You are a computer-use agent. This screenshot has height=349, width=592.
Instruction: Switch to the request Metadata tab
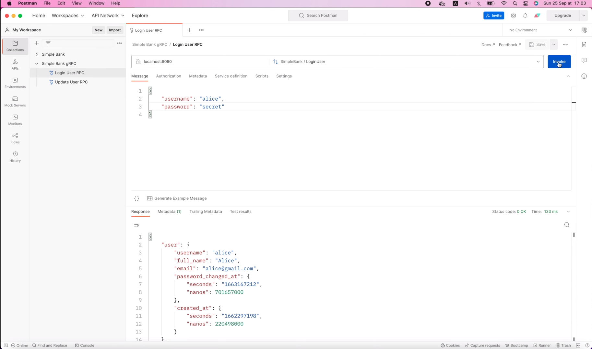pyautogui.click(x=198, y=76)
